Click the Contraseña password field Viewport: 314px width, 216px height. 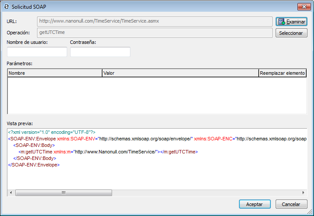point(100,52)
